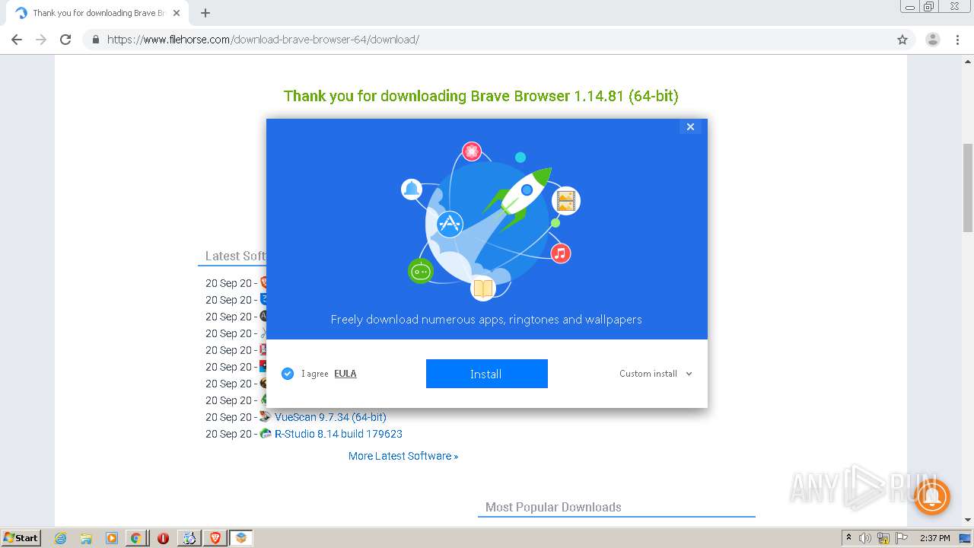Click the film strip video icon
The height and width of the screenshot is (548, 974).
pyautogui.click(x=565, y=201)
